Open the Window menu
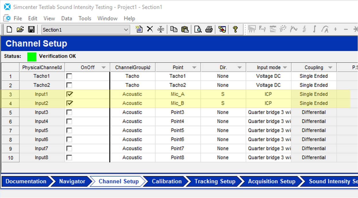Viewport: 358px width, 198px height. tap(107, 18)
